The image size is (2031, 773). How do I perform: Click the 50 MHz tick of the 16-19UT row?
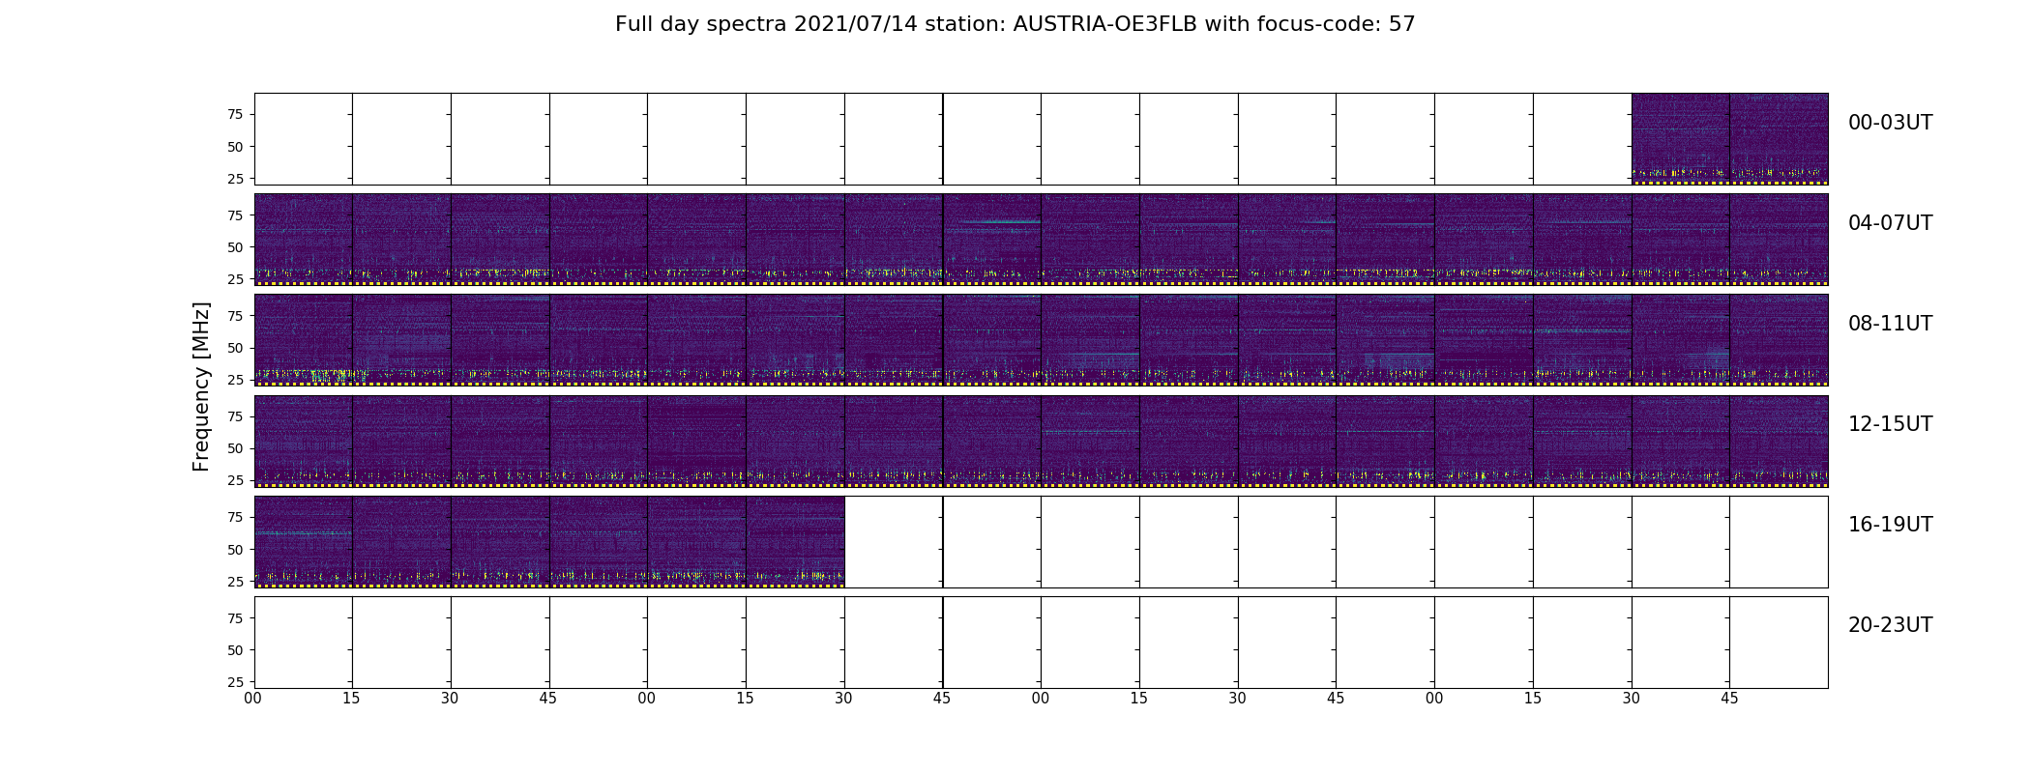tap(235, 550)
